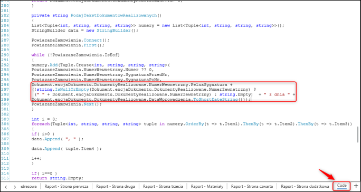Click the return string.Empty line
This screenshot has height=192, width=361.
pyautogui.click(x=58, y=178)
